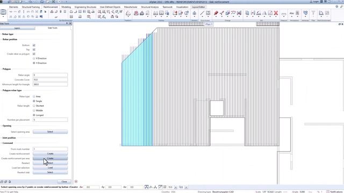Switch to Structural Framing tab
This screenshot has height=193, width=344.
pos(31,7)
